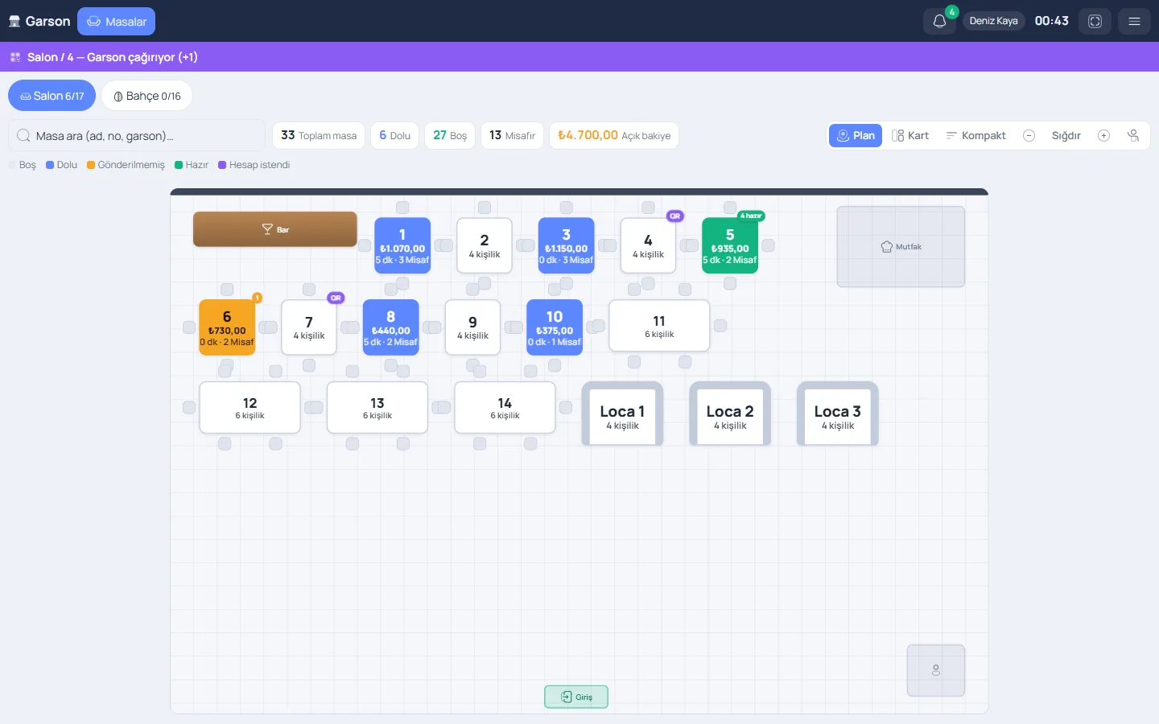The image size is (1159, 724).
Task: Switch to Plan view
Action: pyautogui.click(x=856, y=136)
